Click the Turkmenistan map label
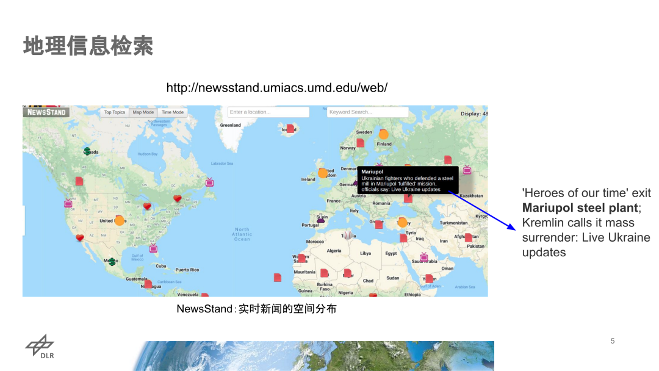Viewport: 659px width, 371px height. coord(453,223)
